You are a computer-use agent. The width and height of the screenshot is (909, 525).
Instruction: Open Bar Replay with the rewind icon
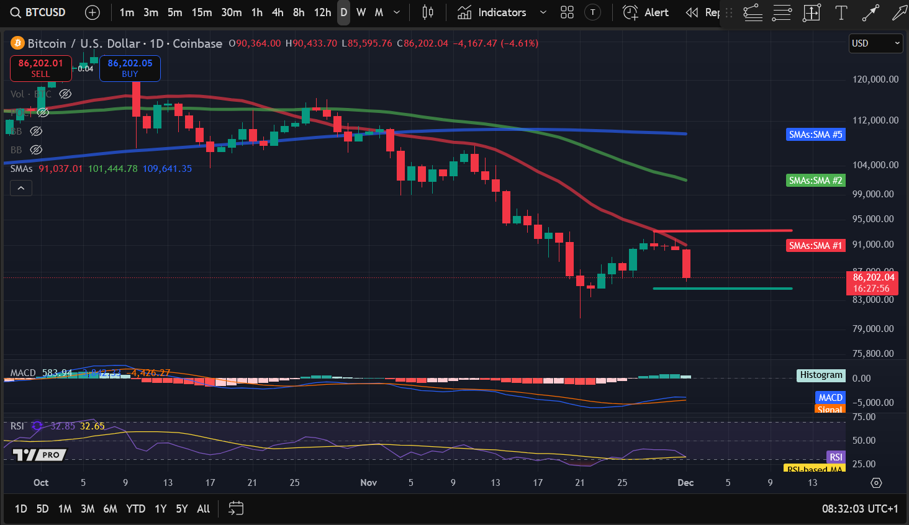pos(691,12)
